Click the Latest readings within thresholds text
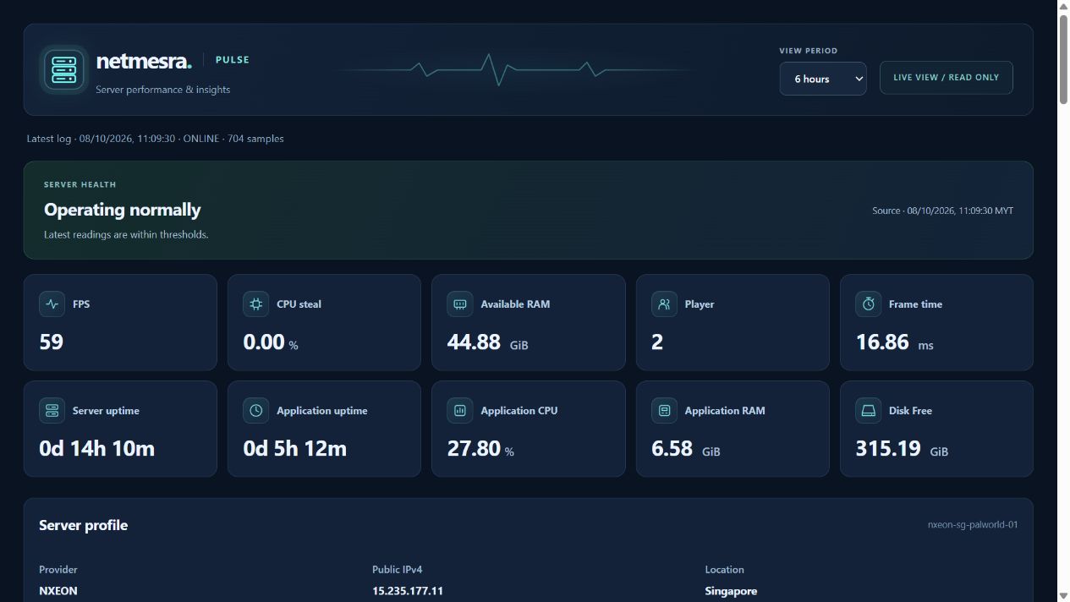Viewport: 1070px width, 602px height. click(x=126, y=234)
